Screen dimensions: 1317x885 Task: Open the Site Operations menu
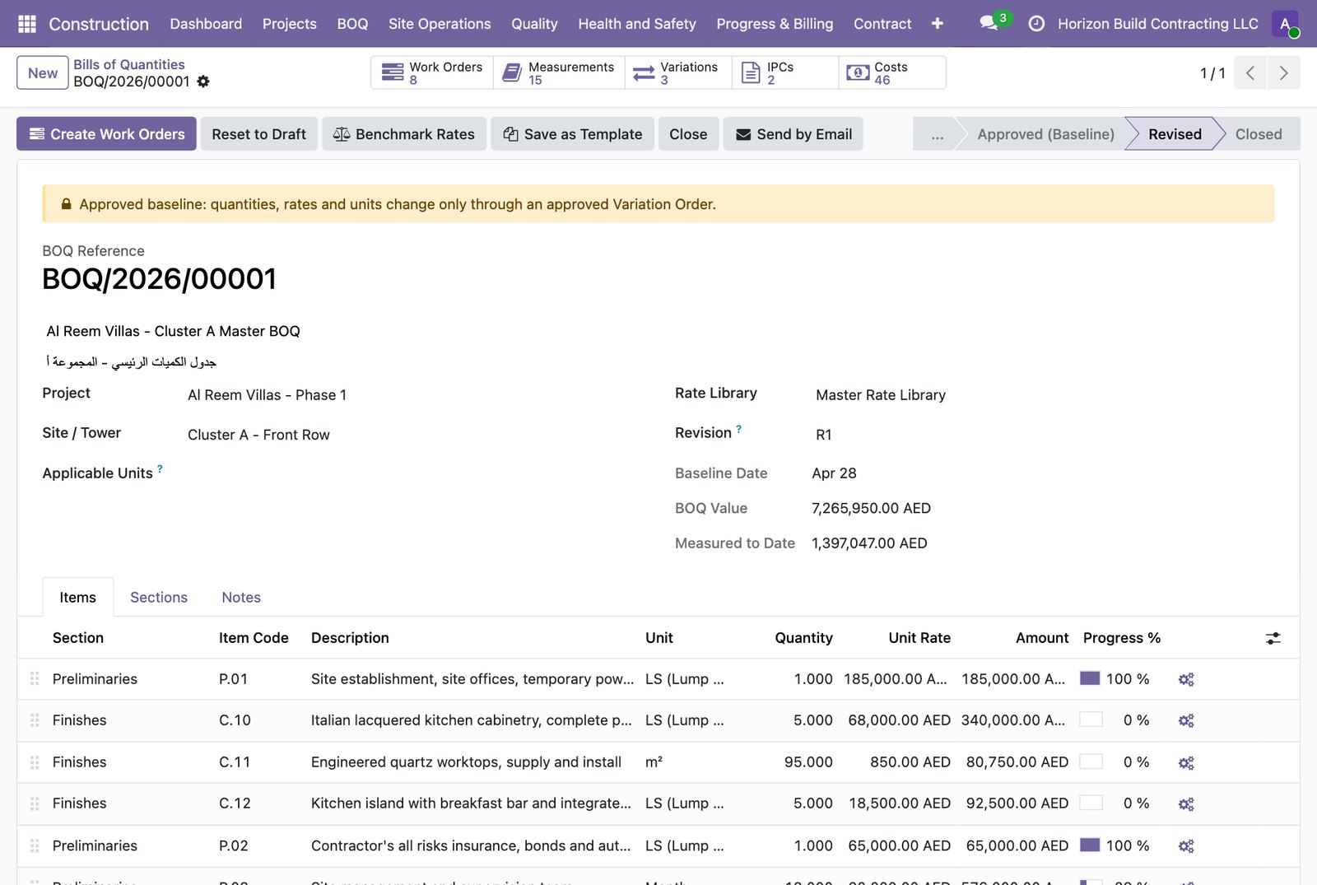[x=440, y=24]
